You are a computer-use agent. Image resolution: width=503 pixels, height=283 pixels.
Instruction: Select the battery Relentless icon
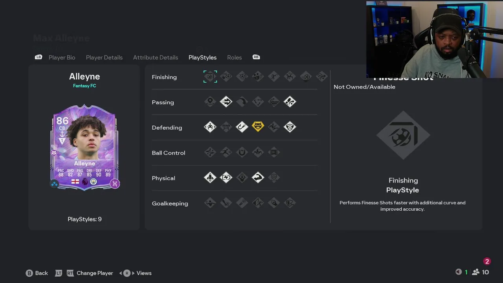[x=226, y=177]
